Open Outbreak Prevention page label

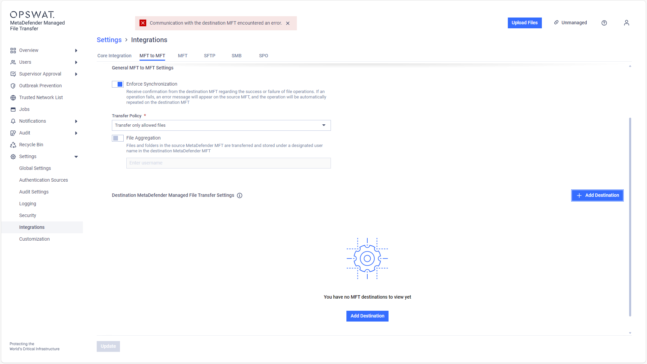coord(40,86)
